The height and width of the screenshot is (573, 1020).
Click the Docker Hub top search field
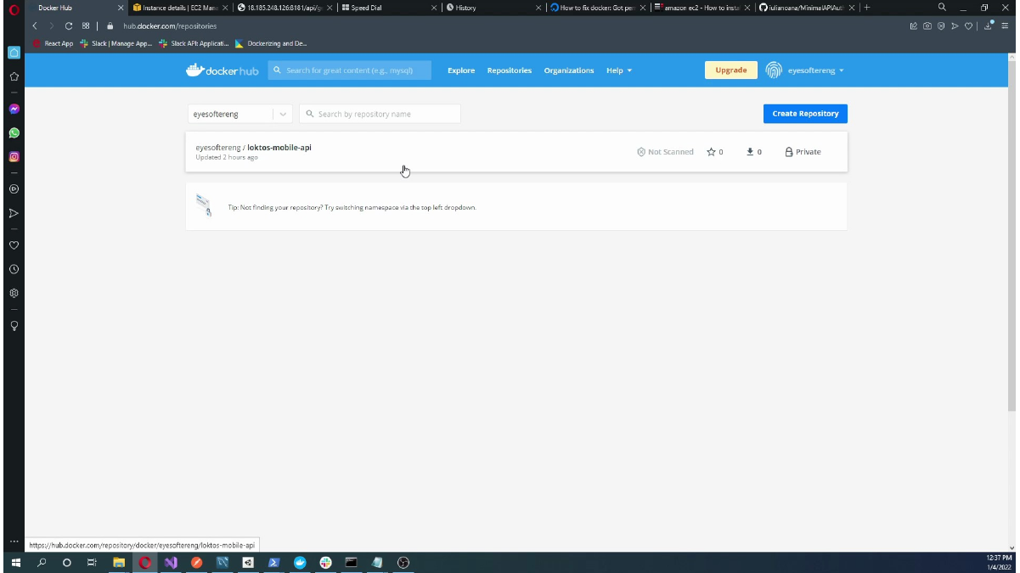pyautogui.click(x=350, y=70)
